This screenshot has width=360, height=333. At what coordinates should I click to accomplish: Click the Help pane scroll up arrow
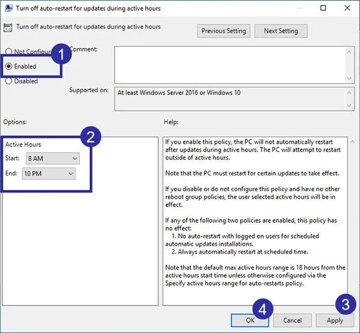[352, 142]
